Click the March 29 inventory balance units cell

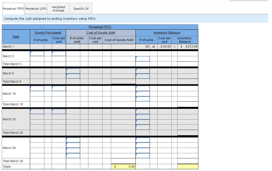[x=143, y=139]
